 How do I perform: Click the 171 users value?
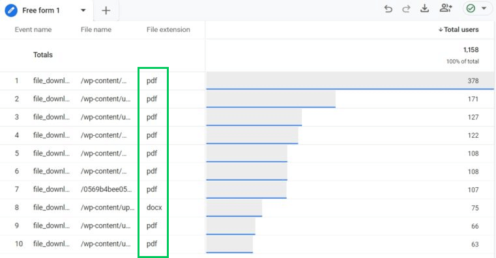click(473, 99)
